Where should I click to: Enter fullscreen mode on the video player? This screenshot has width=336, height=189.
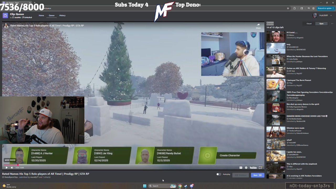260,168
